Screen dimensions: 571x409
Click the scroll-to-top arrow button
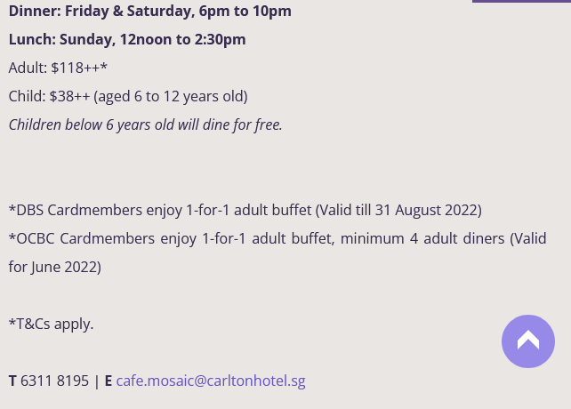click(528, 341)
